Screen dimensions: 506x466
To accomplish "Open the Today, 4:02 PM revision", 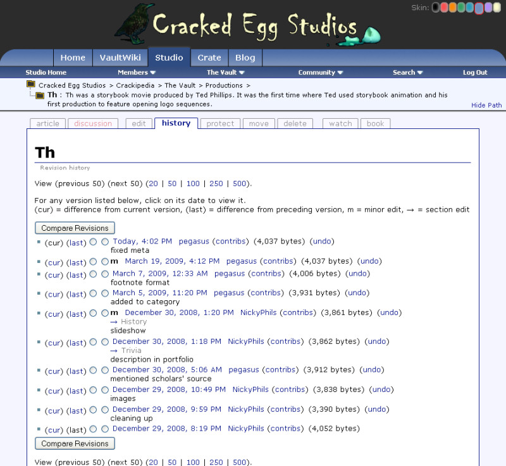I will [142, 242].
